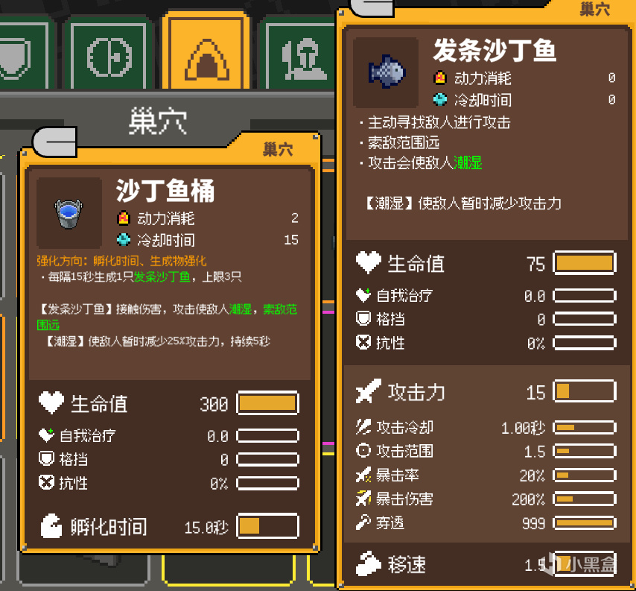Click the sardine 生命值 75 bar

[585, 263]
